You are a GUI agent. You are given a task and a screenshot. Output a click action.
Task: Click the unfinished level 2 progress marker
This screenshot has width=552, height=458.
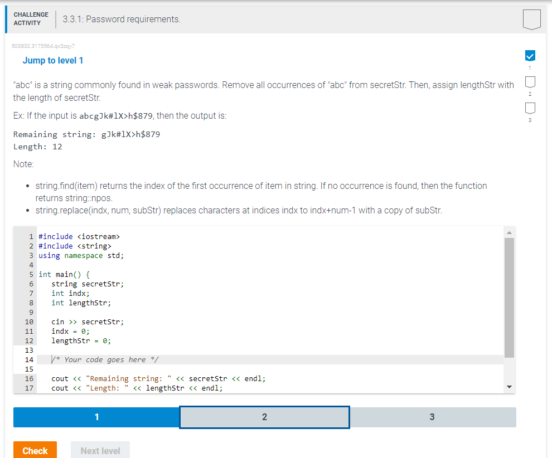click(530, 81)
